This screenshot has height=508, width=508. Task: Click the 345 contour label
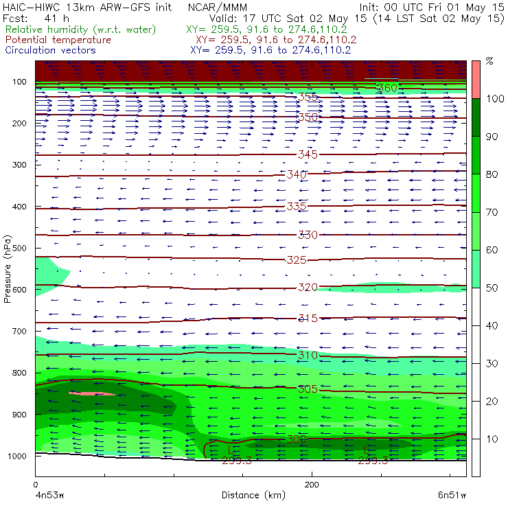(308, 154)
